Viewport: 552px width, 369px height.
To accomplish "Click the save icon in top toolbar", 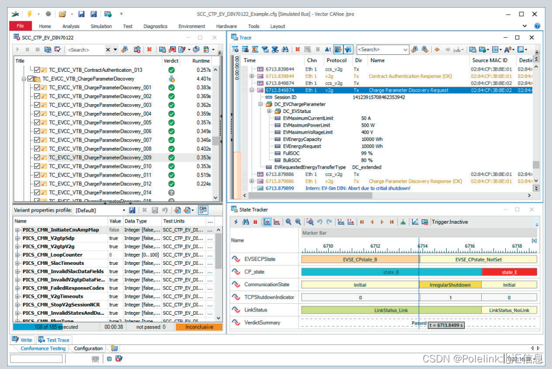I will point(81,14).
